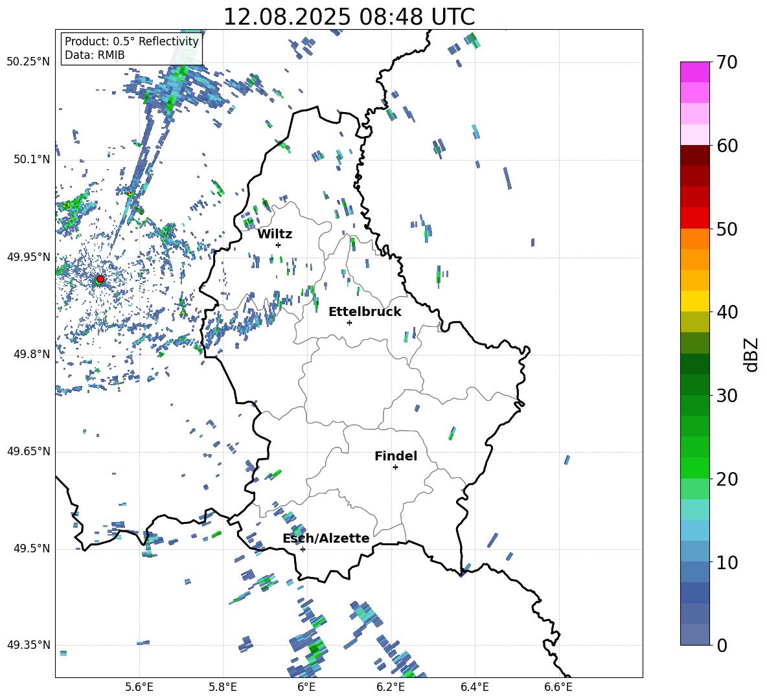Click the 5.8°E longitude label
767x700 pixels.
tap(223, 688)
